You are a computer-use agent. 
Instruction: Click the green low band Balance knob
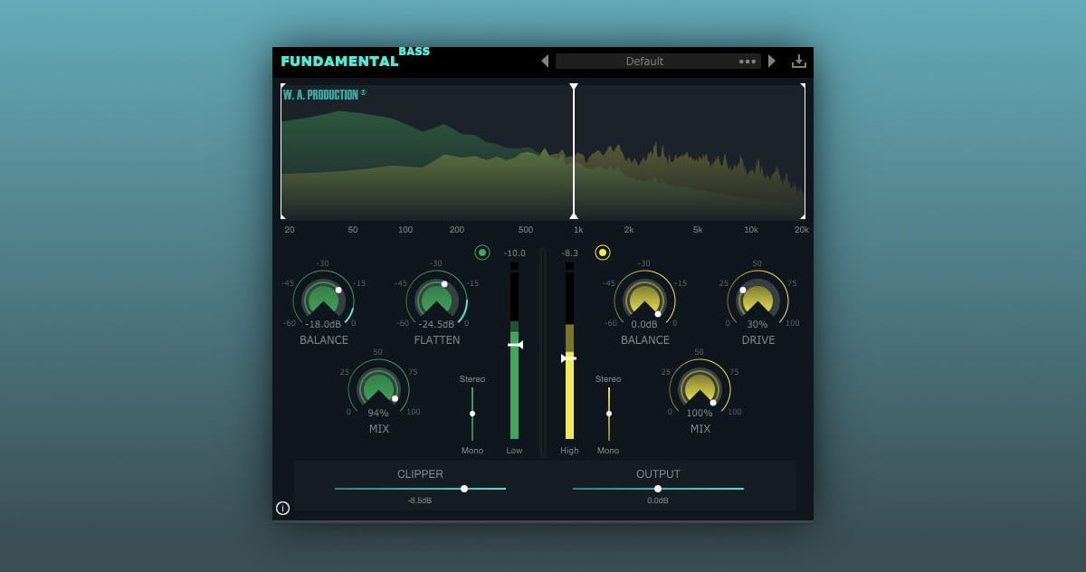(x=323, y=299)
